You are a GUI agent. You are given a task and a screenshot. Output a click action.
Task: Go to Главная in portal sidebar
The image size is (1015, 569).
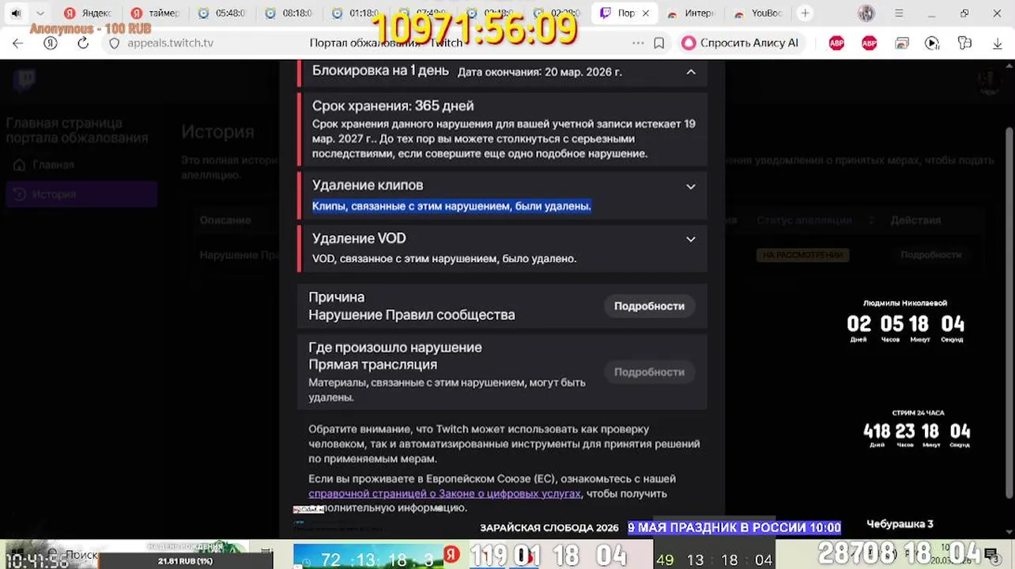pos(53,164)
